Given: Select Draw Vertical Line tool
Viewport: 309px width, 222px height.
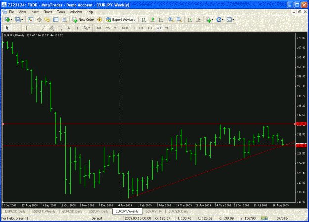Looking at the screenshot, I should click(x=26, y=28).
